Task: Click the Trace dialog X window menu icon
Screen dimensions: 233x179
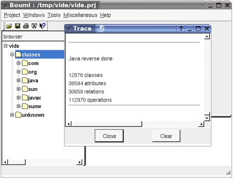Action: point(69,29)
